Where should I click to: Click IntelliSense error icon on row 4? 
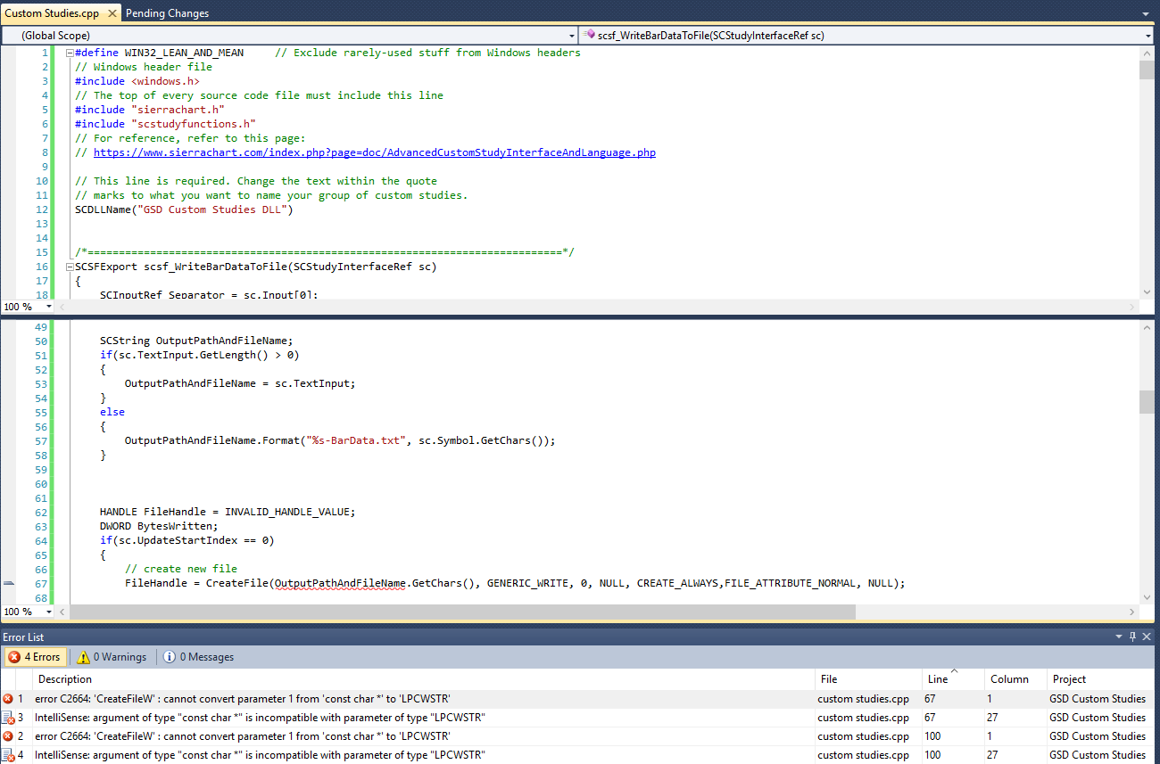click(x=8, y=755)
